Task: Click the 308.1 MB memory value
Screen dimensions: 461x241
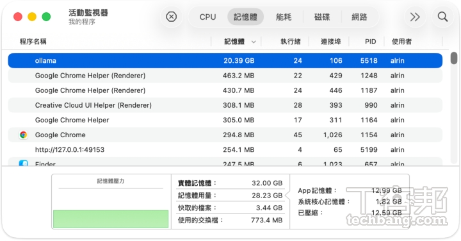Action: (x=238, y=105)
